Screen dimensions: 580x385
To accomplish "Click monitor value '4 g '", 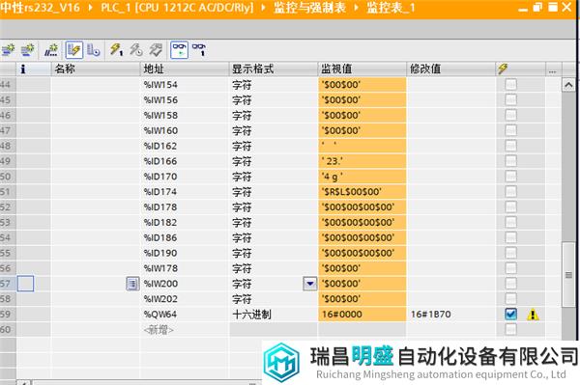I will click(362, 177).
